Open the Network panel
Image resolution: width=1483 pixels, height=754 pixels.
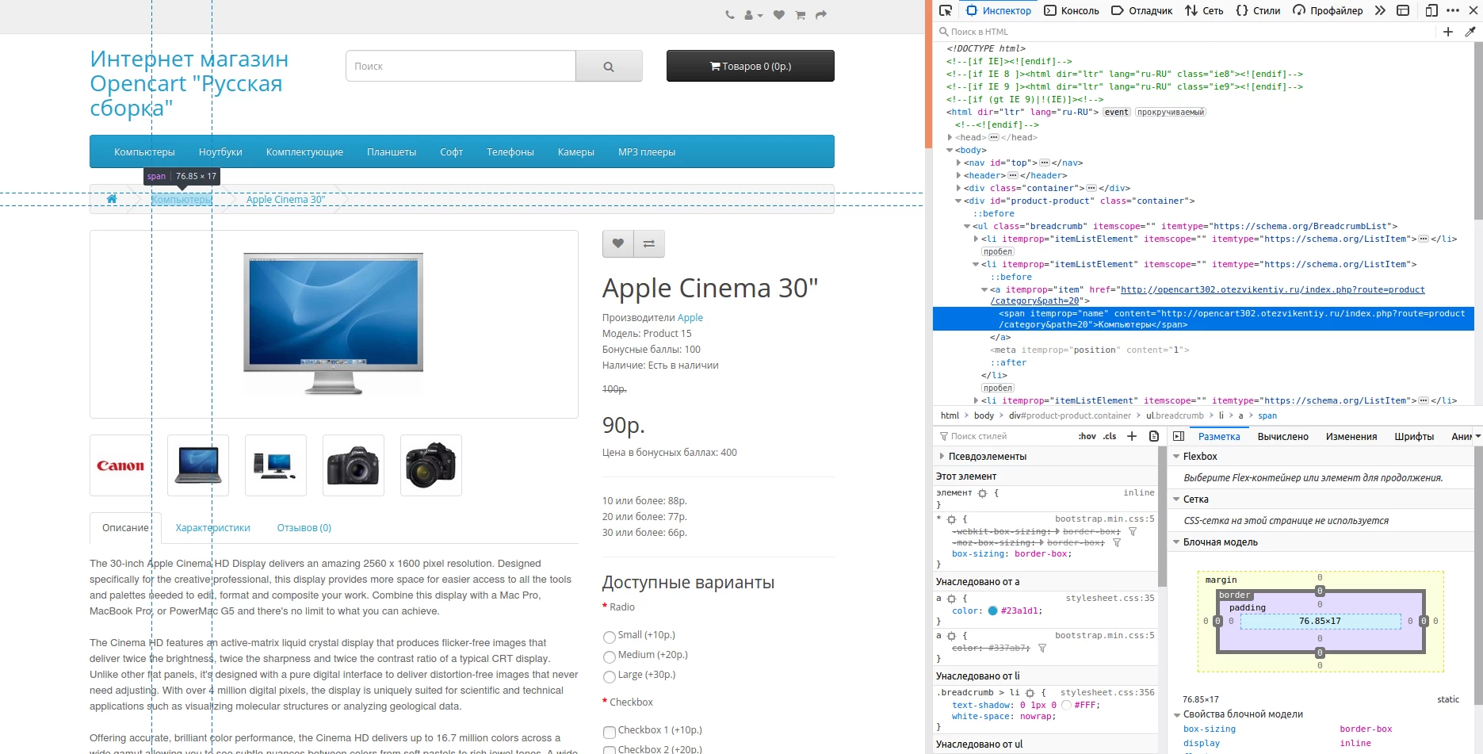point(1204,10)
